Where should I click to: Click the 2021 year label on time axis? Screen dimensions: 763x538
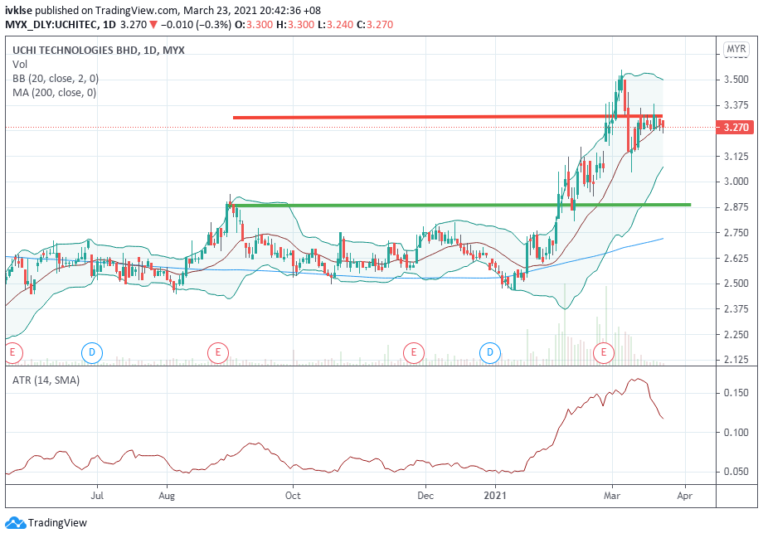click(495, 496)
